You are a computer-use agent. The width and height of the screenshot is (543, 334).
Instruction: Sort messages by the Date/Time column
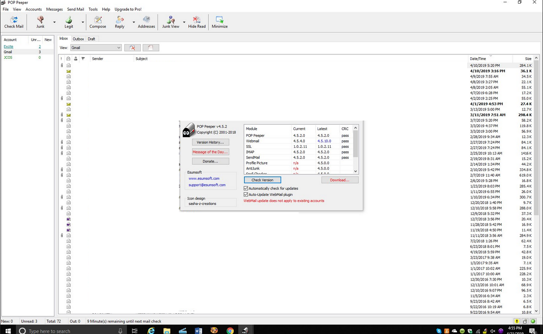tap(490, 59)
